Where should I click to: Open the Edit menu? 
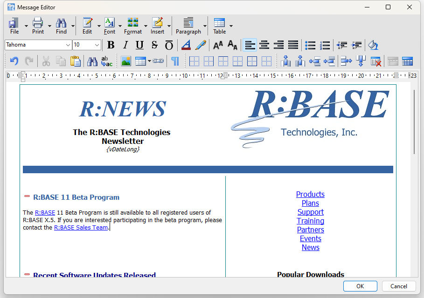[x=87, y=26]
